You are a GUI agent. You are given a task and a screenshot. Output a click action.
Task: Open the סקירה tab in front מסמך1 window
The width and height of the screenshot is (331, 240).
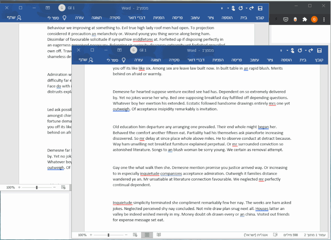tap(174, 60)
